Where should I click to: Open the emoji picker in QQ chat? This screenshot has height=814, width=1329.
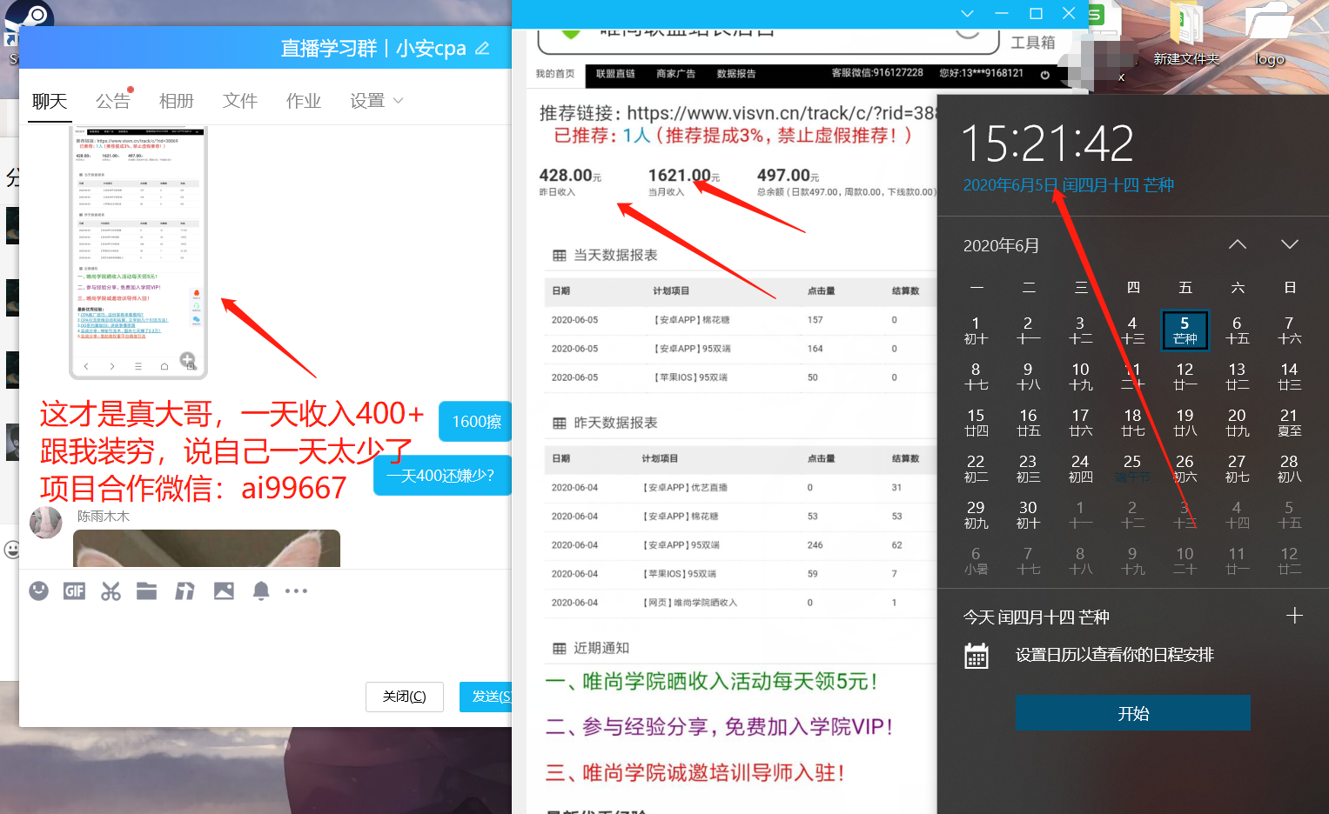click(x=38, y=591)
